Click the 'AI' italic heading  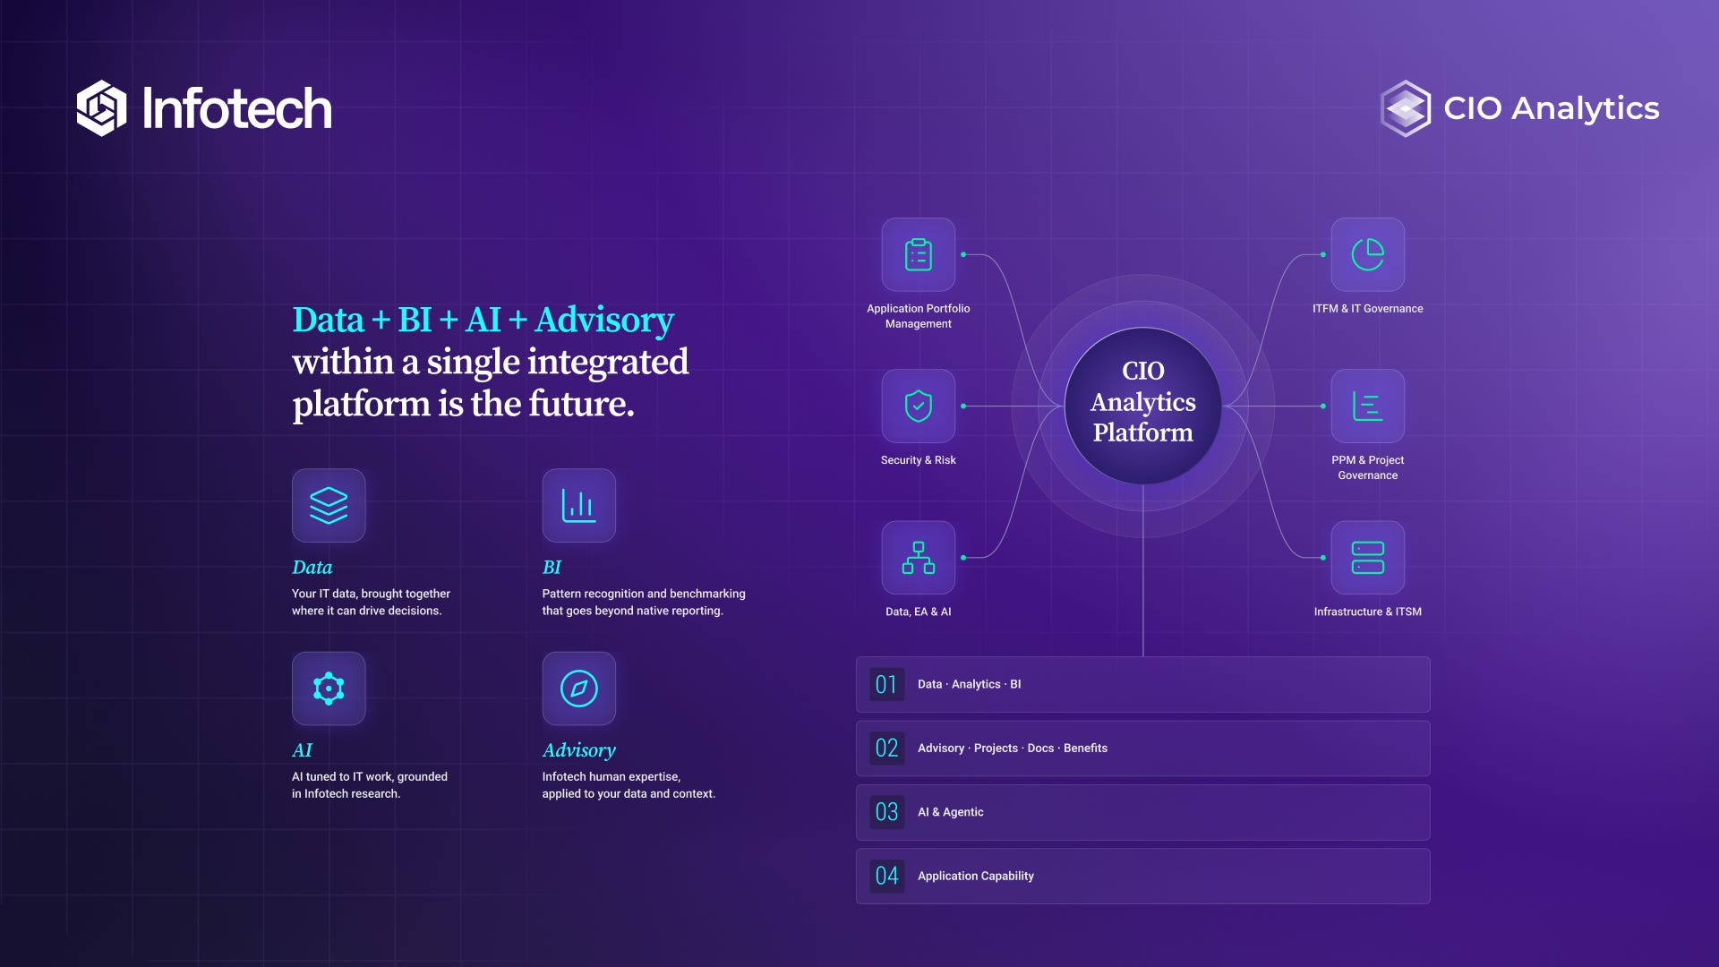tap(302, 750)
